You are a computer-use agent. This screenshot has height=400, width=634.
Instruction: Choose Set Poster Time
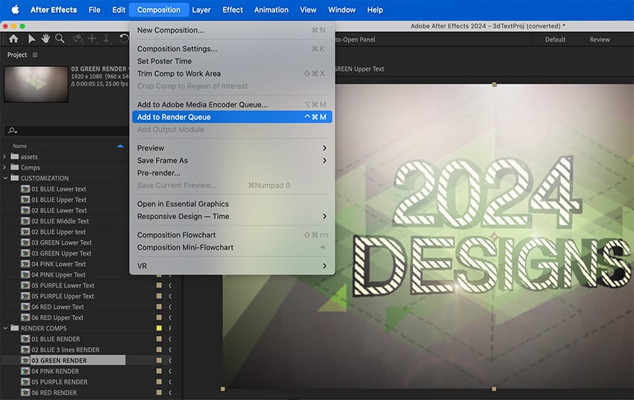coord(232,61)
